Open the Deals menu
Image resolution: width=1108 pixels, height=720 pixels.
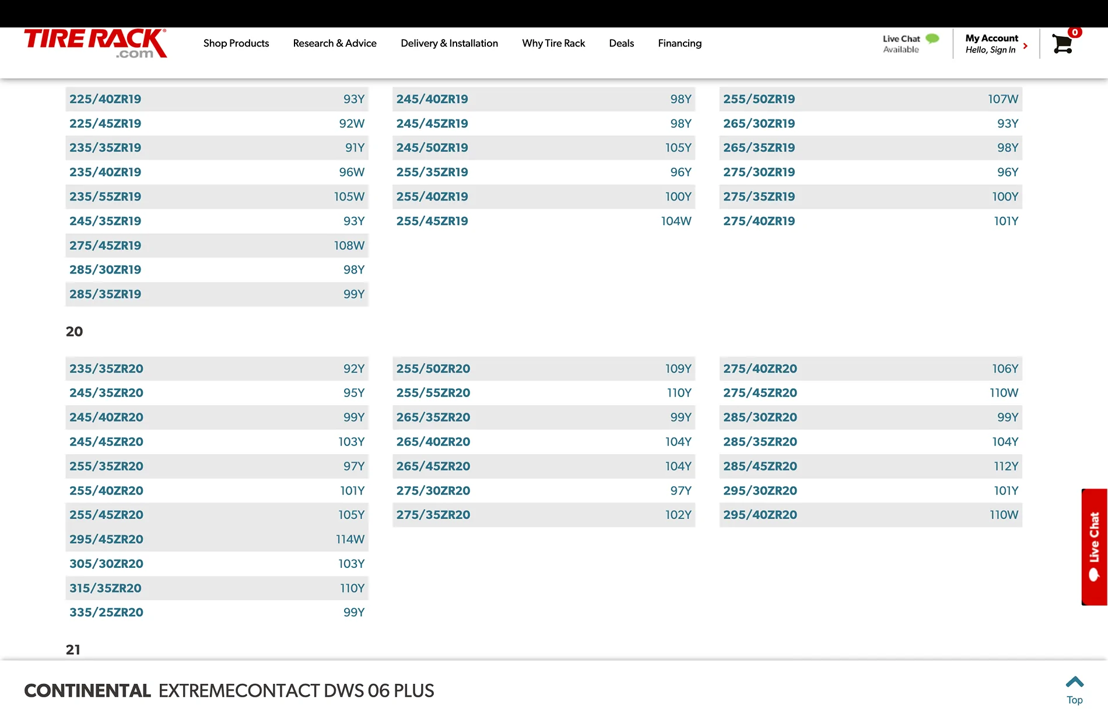click(x=621, y=43)
